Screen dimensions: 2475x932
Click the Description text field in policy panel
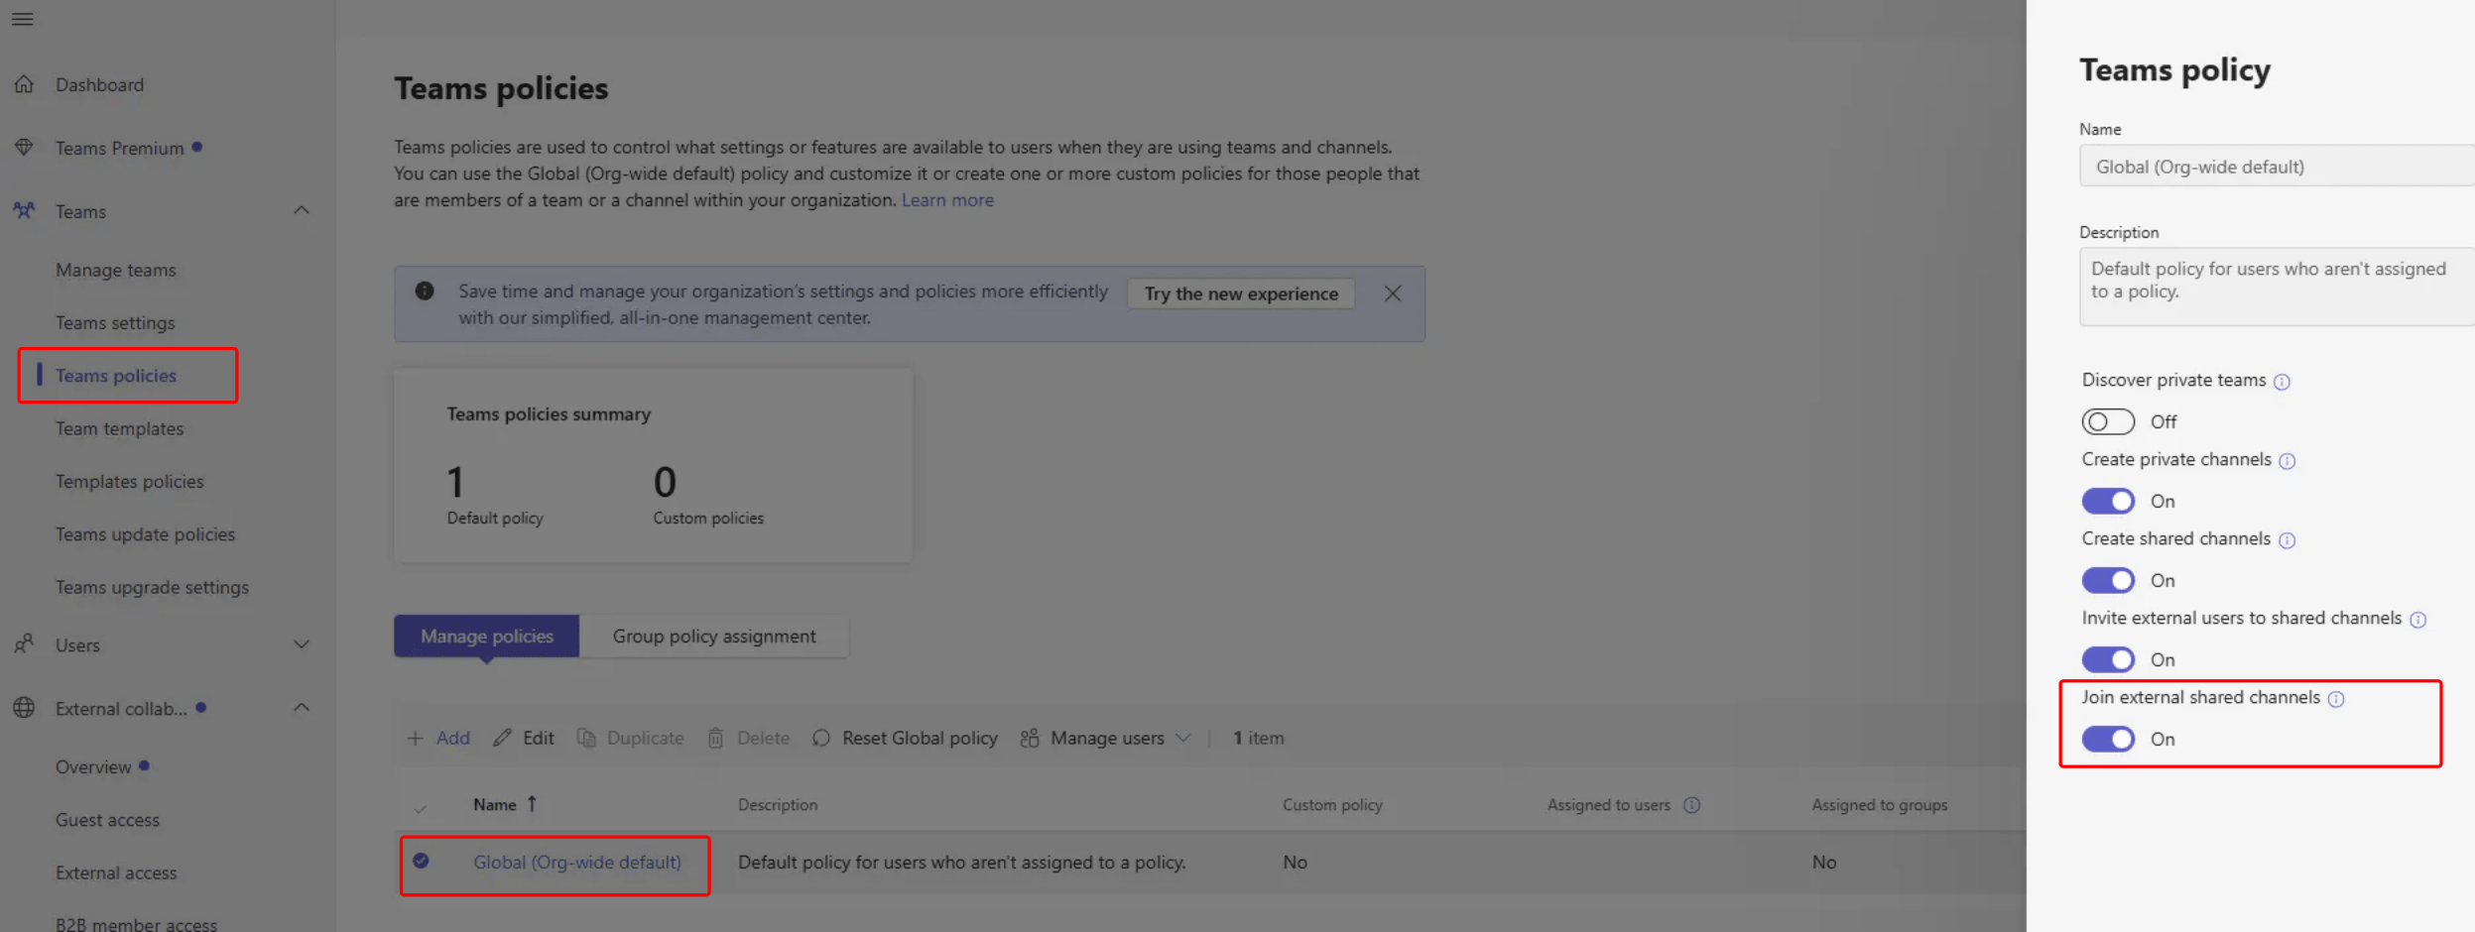click(x=2275, y=286)
